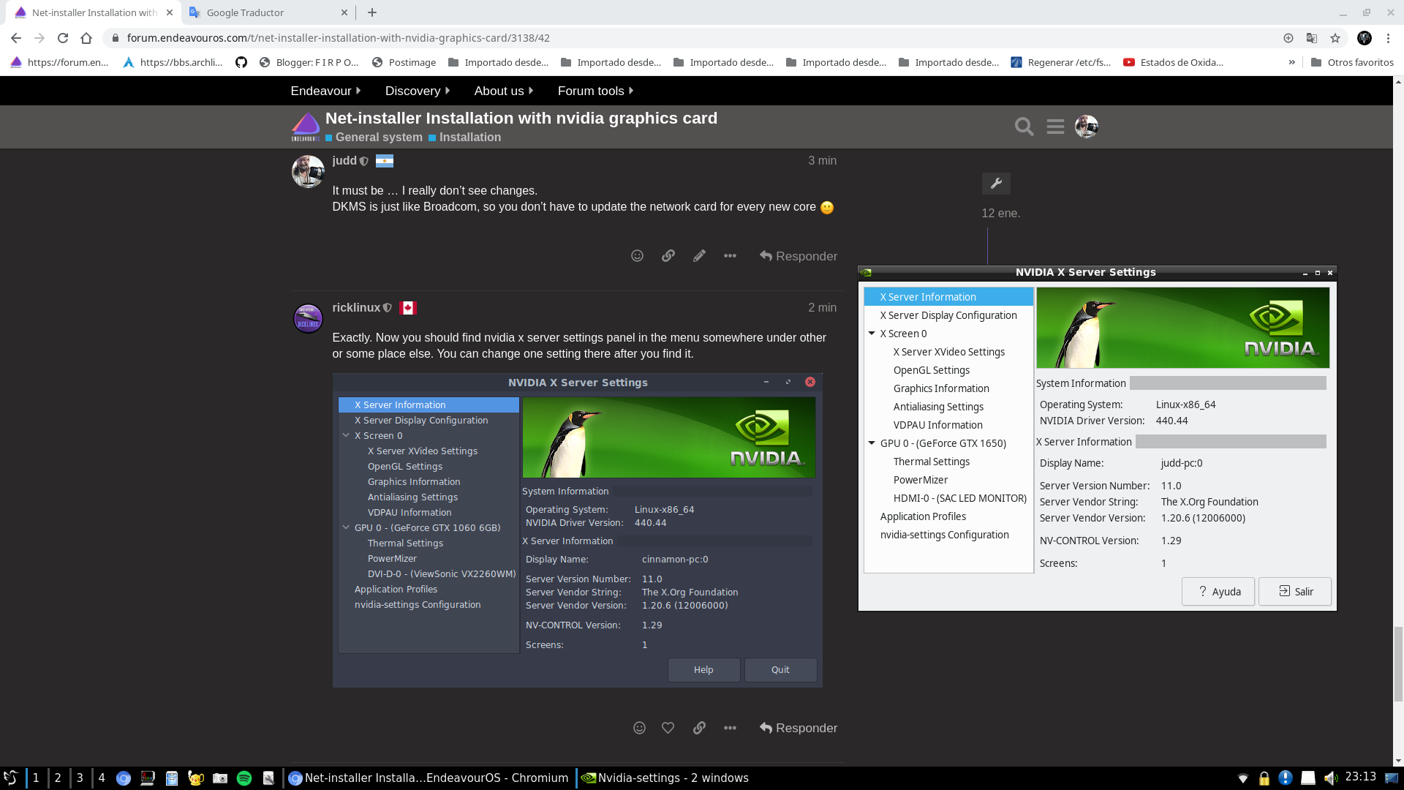1404x790 pixels.
Task: Launch Chromium icon in taskbar launcher
Action: click(124, 778)
